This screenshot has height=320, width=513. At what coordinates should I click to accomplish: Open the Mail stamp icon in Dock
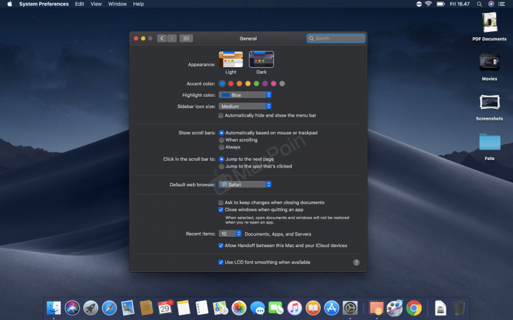point(128,308)
